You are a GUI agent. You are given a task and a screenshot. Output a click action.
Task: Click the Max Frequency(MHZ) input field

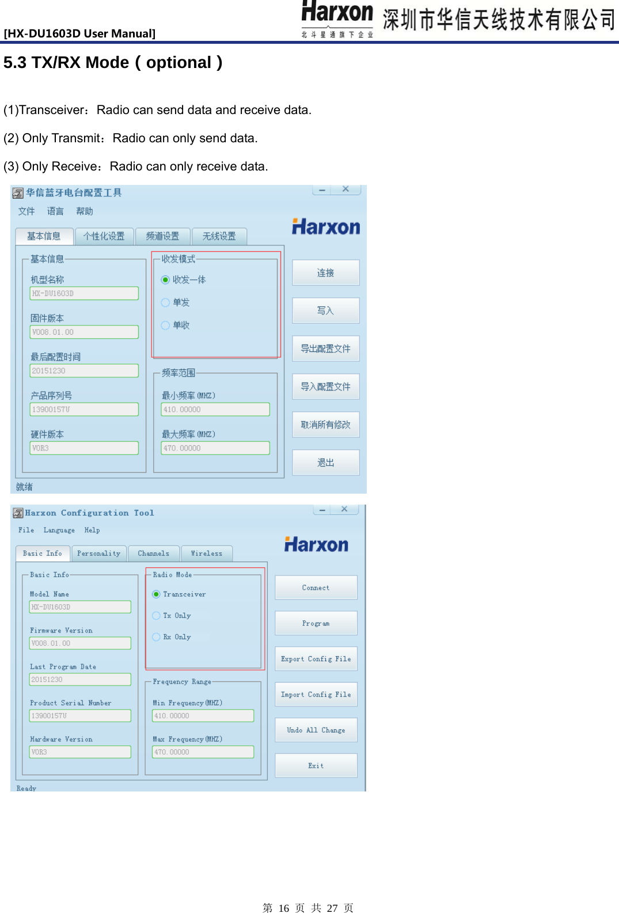click(x=203, y=752)
